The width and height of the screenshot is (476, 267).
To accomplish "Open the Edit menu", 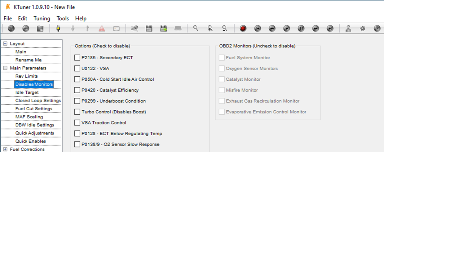I will click(x=23, y=19).
